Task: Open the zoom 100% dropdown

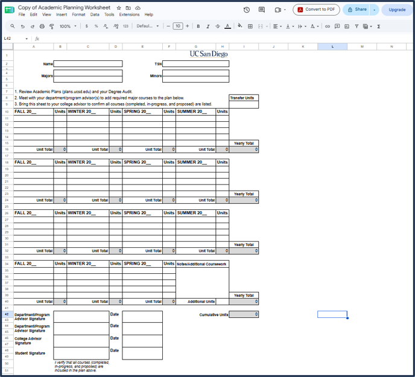Action: (x=68, y=26)
